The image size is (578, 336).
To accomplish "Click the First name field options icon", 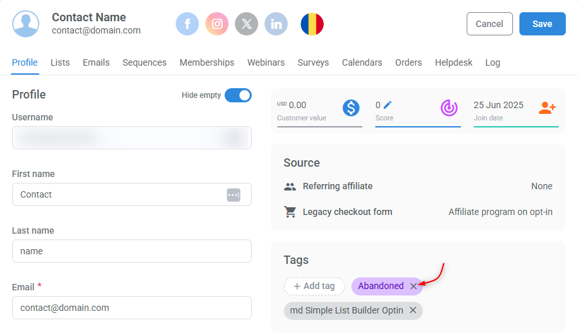I will coord(234,195).
